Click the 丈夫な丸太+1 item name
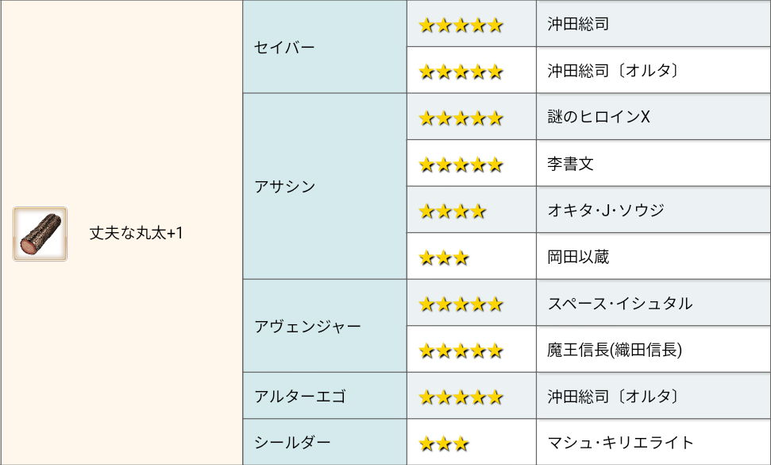Viewport: 771px width, 465px height. 136,234
